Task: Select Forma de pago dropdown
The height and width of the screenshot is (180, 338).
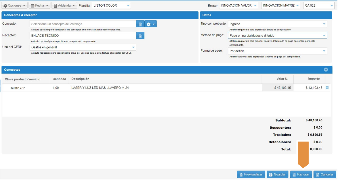Action: (x=277, y=51)
